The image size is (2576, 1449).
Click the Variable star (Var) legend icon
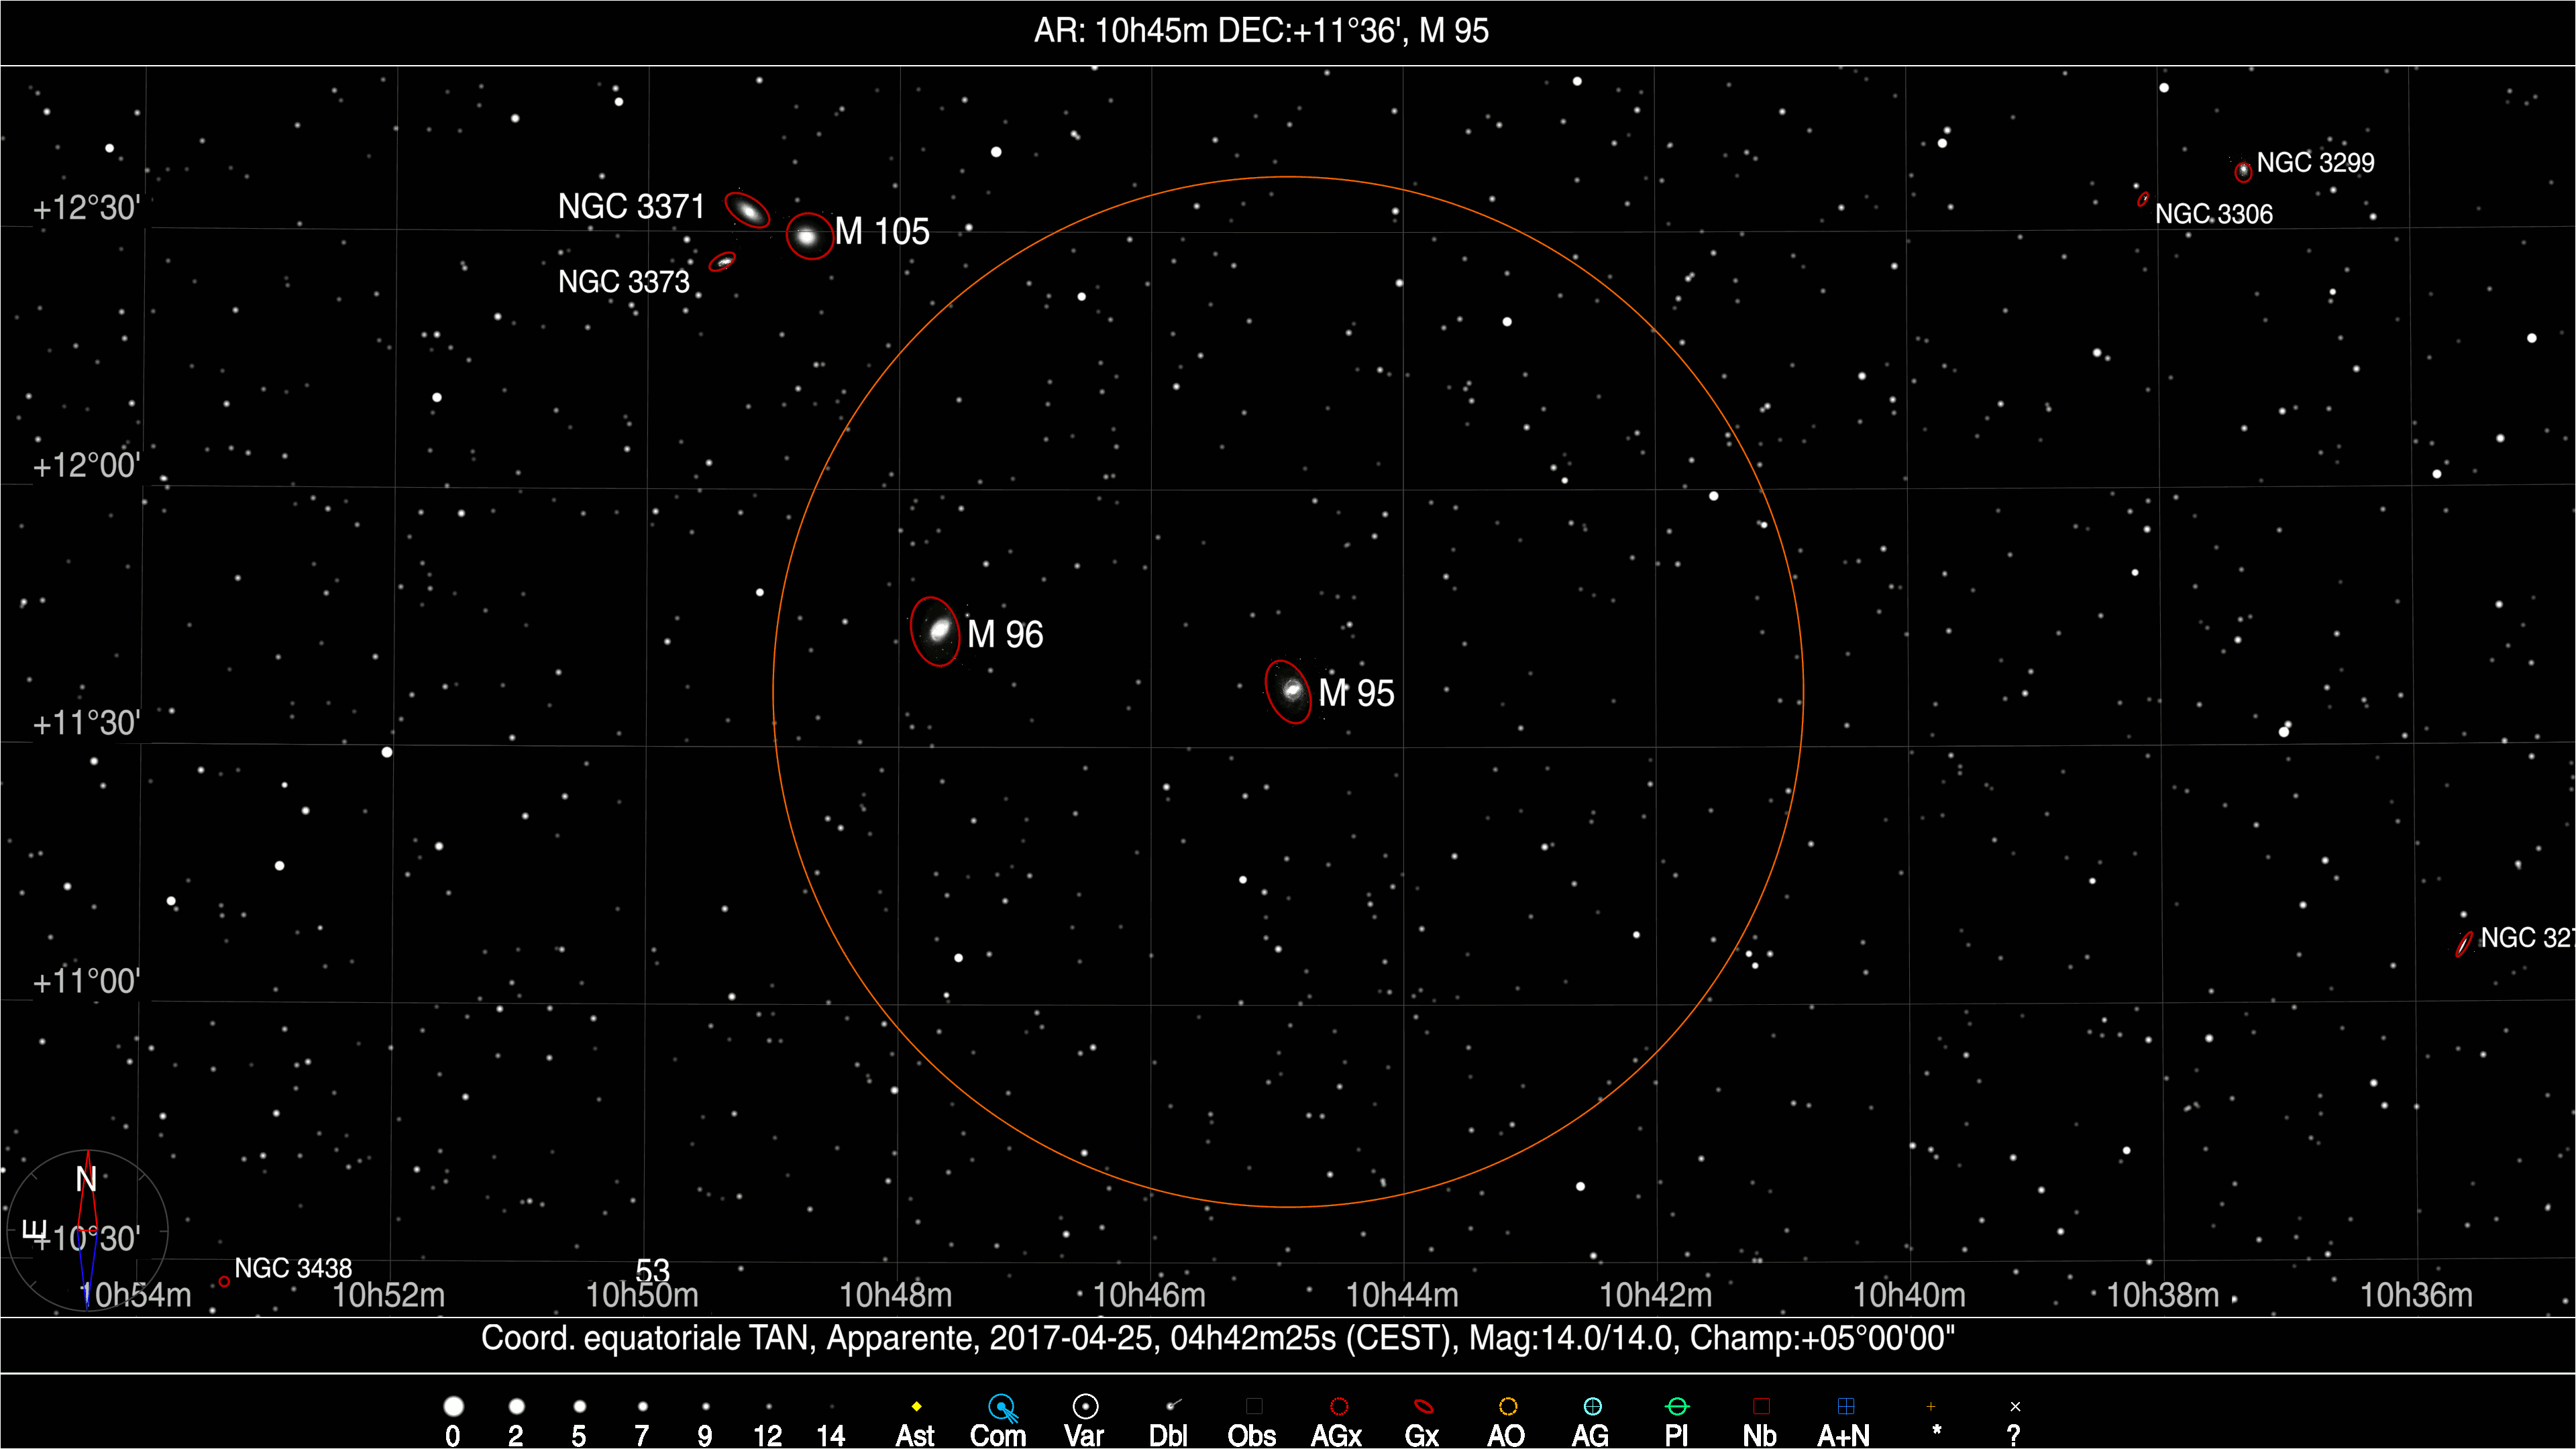point(1085,1407)
